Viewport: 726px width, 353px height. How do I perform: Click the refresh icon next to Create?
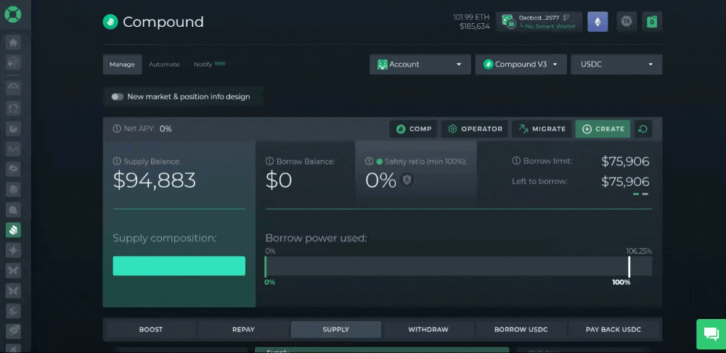point(643,129)
